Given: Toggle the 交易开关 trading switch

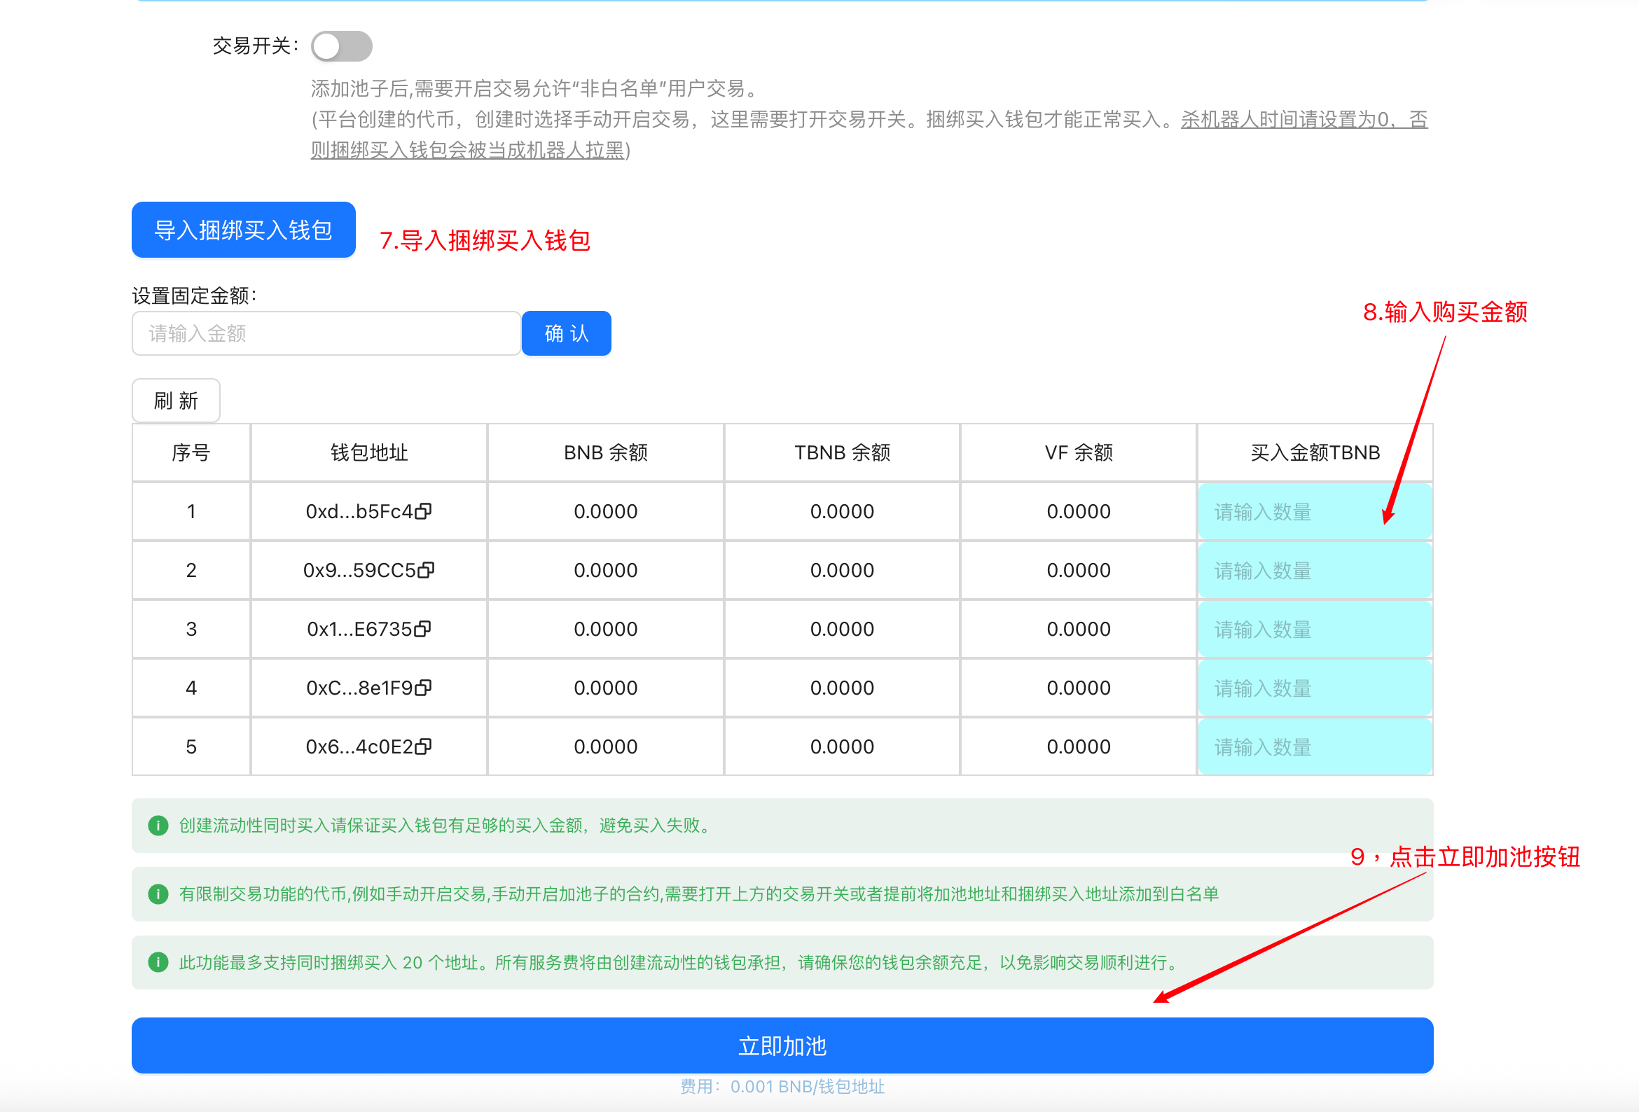Looking at the screenshot, I should coord(341,46).
